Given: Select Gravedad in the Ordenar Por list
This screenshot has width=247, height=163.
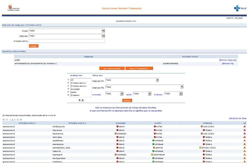Looking at the screenshot, I should click(x=75, y=89).
